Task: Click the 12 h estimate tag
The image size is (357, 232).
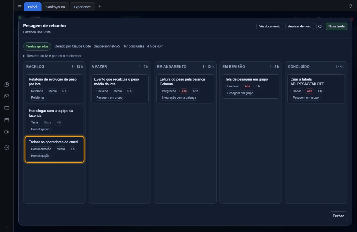Action: [x=195, y=91]
